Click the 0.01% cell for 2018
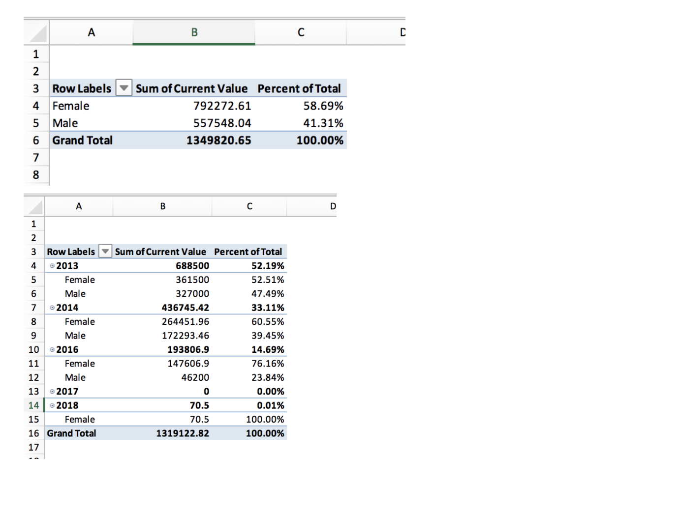 tap(249, 405)
